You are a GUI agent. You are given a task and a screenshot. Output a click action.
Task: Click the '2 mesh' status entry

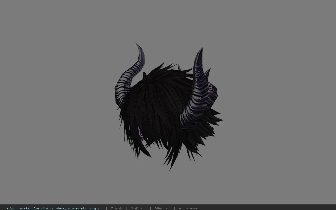coord(116,208)
